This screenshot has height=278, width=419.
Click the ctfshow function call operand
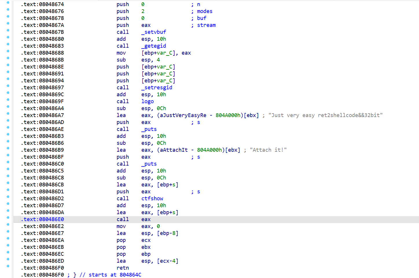[152, 199]
